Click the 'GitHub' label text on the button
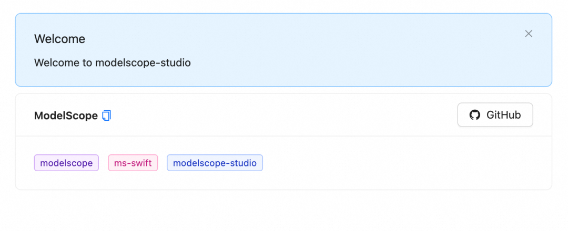 (503, 115)
